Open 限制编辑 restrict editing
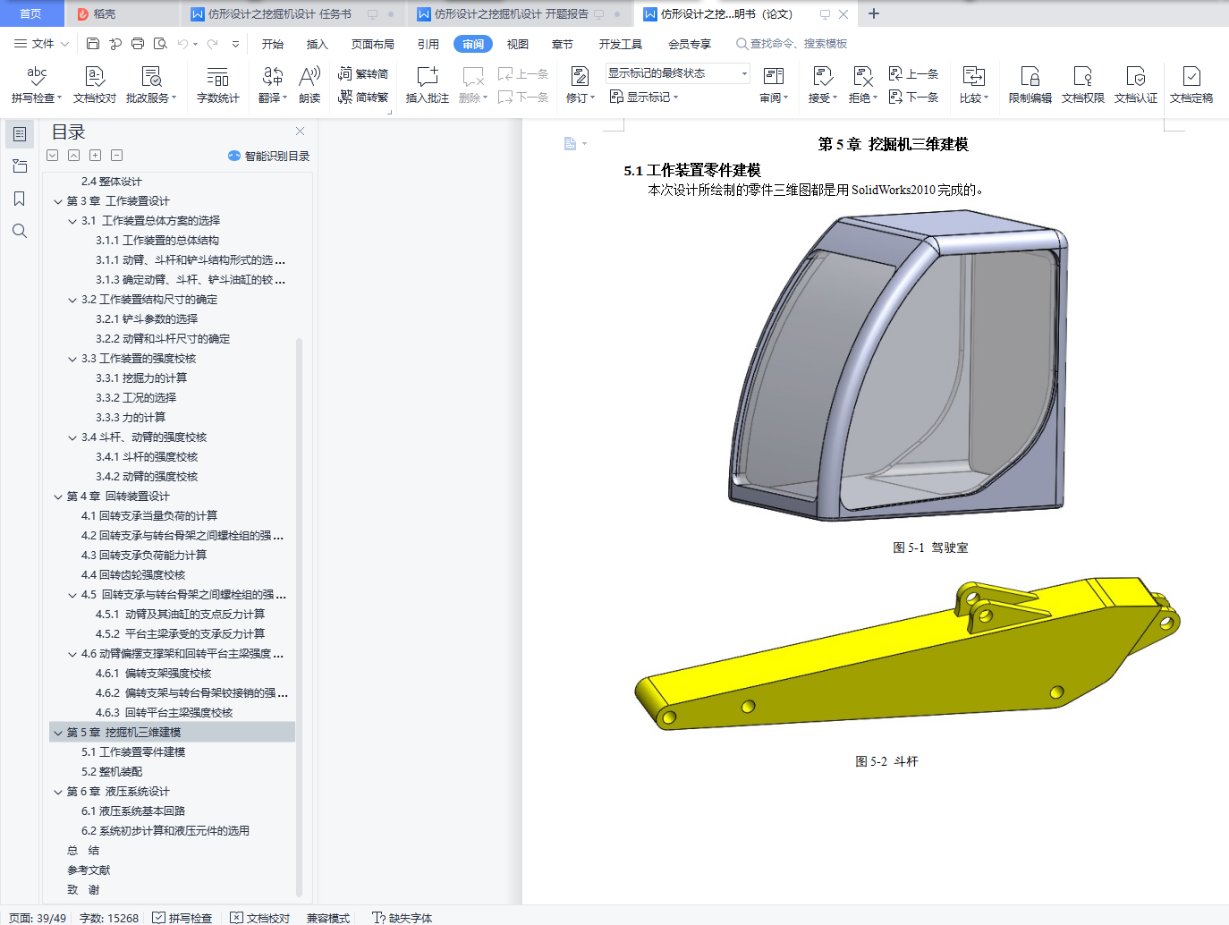The height and width of the screenshot is (925, 1229). point(1030,85)
